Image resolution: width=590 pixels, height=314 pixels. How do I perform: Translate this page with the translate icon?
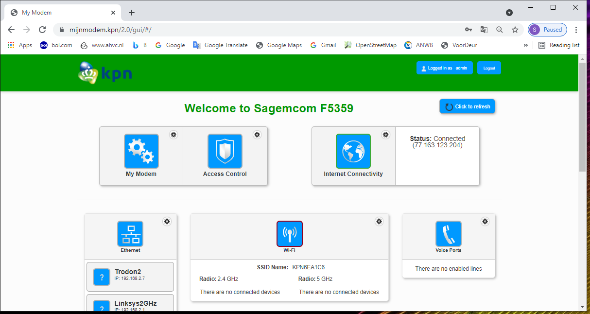coord(484,30)
